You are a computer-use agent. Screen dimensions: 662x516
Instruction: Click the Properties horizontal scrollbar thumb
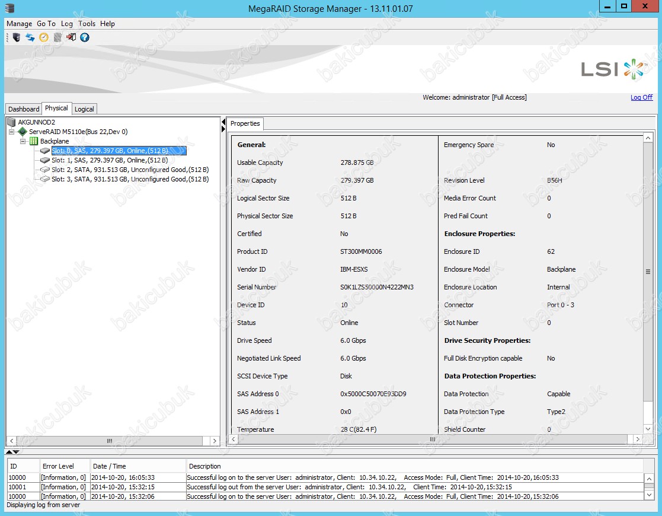[x=432, y=439]
